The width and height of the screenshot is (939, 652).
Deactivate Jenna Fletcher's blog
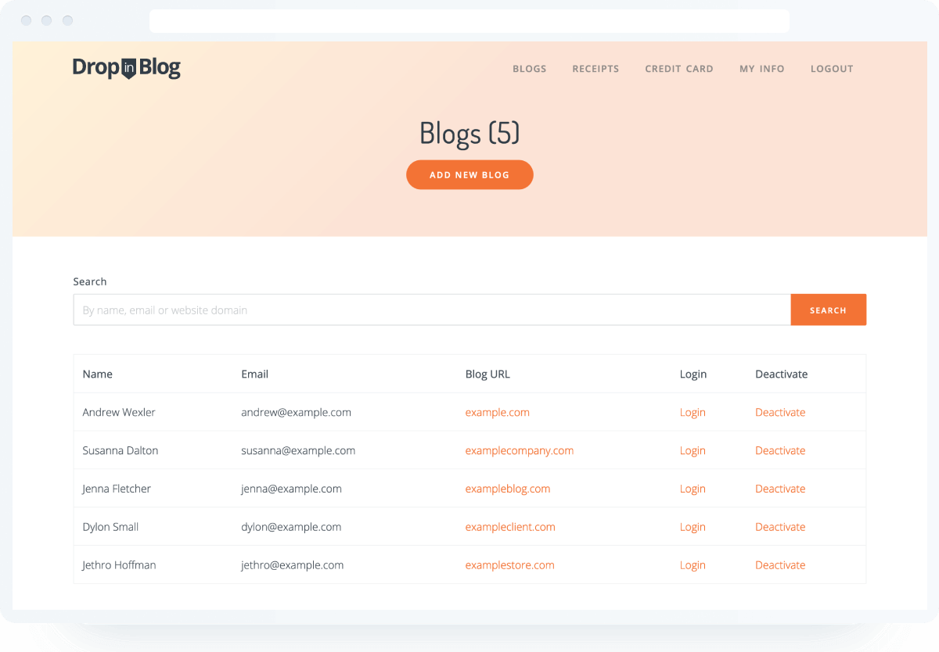pos(779,489)
